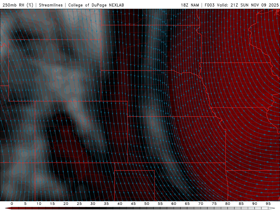Click the 40 label on the color scale

click(x=120, y=204)
